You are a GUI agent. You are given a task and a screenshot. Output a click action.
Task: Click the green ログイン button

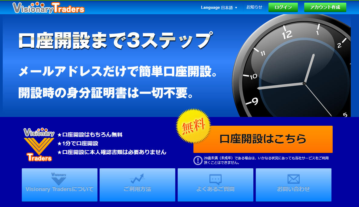pyautogui.click(x=283, y=7)
